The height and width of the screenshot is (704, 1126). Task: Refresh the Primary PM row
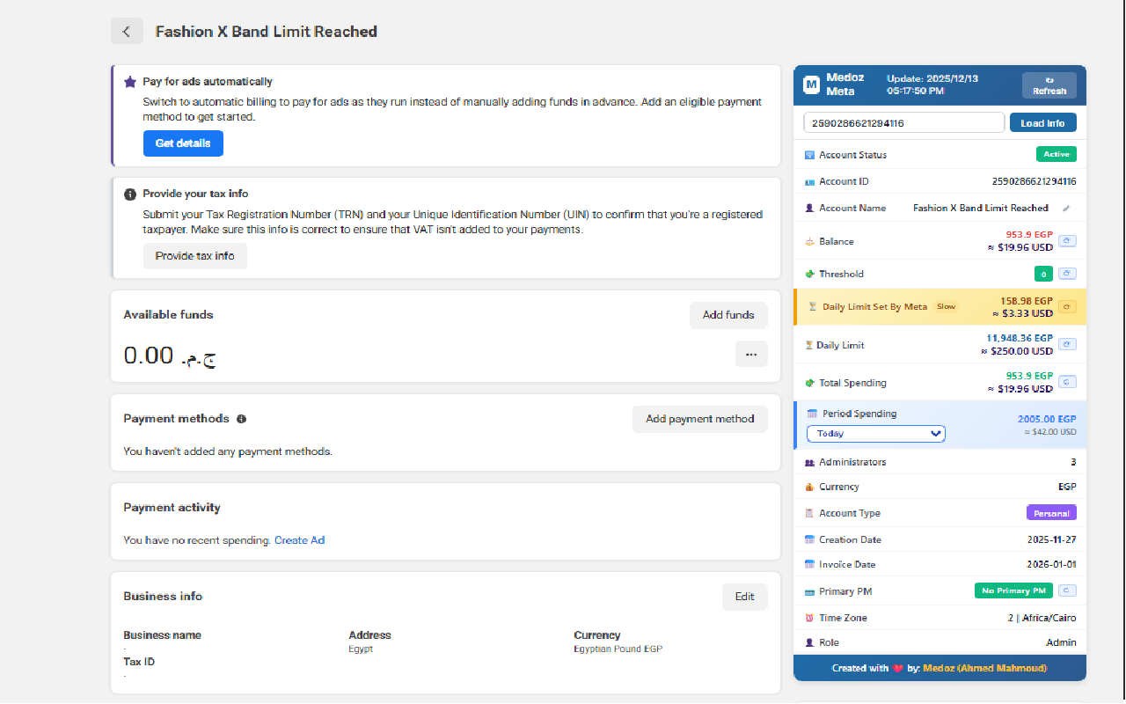(1066, 590)
